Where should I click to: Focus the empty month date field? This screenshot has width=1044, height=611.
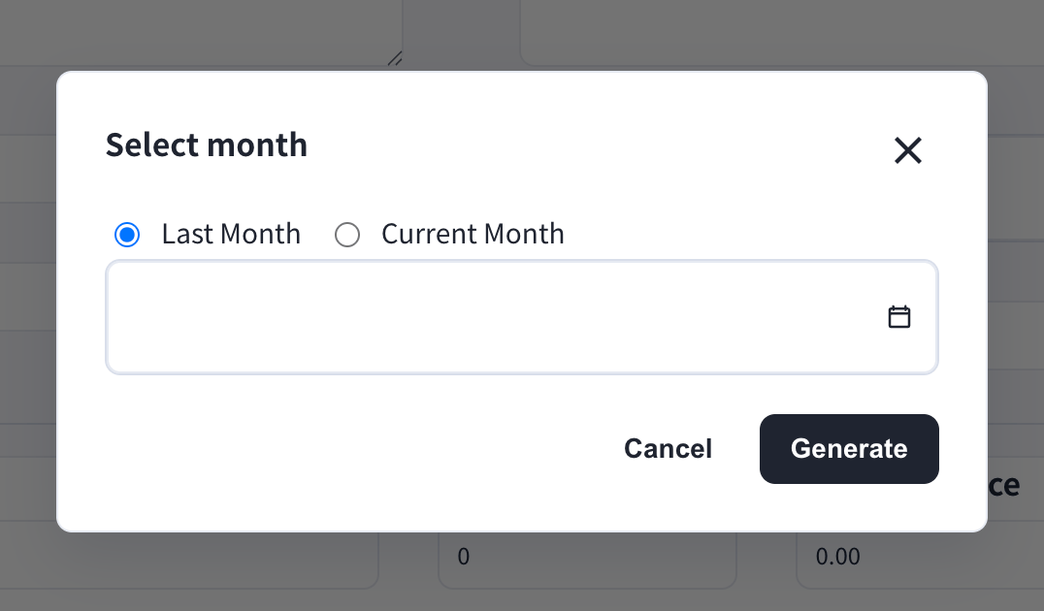(x=522, y=317)
